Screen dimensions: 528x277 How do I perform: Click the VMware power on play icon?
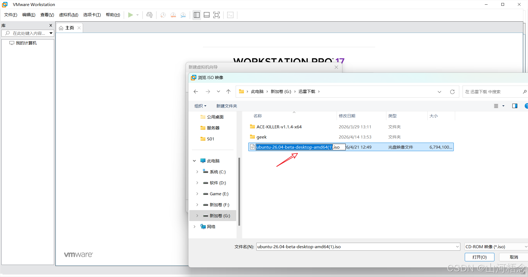click(131, 15)
